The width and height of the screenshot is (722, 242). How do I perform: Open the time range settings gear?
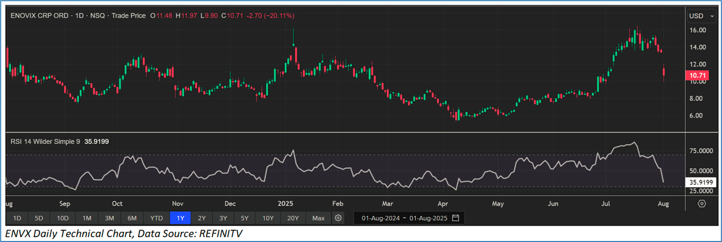(x=338, y=218)
